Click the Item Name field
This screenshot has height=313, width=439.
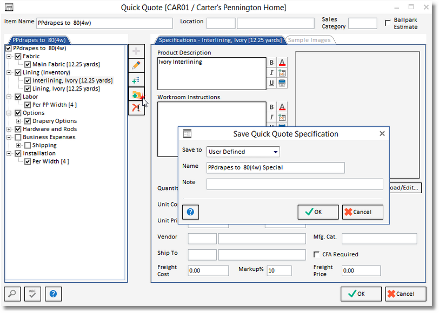(x=104, y=23)
